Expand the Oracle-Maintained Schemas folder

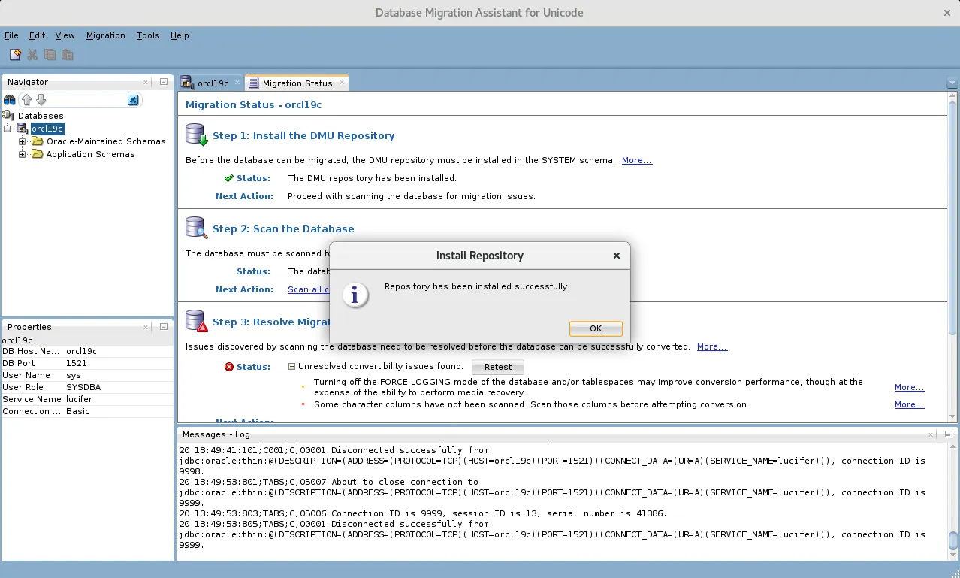point(22,141)
